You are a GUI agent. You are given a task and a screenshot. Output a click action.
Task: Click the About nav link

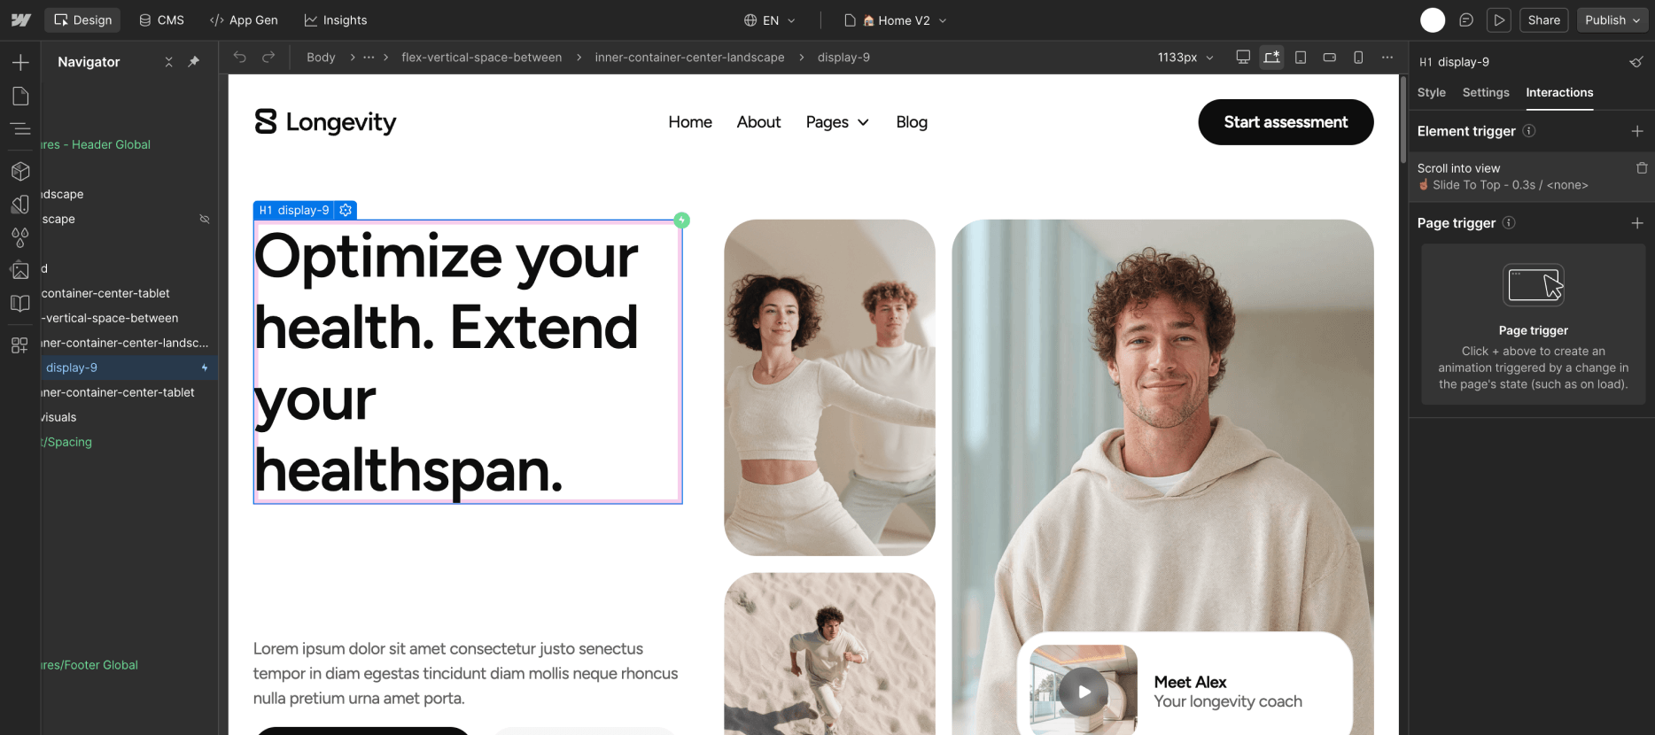[x=758, y=122]
